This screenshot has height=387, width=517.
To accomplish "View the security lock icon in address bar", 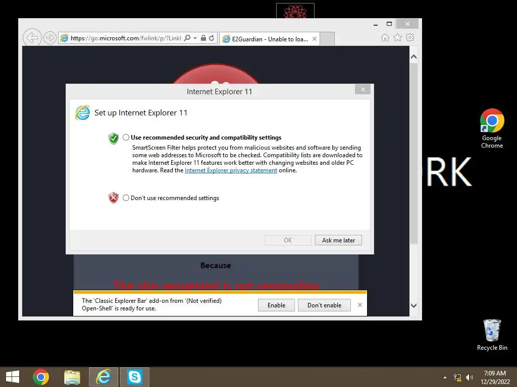I will point(203,38).
